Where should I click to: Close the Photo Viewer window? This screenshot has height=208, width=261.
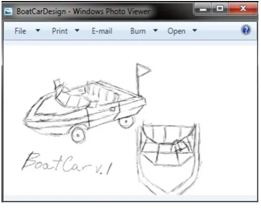click(243, 8)
